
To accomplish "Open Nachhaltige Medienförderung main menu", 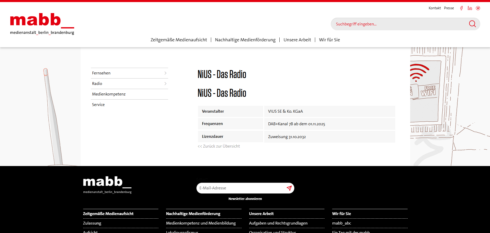I will [x=245, y=40].
